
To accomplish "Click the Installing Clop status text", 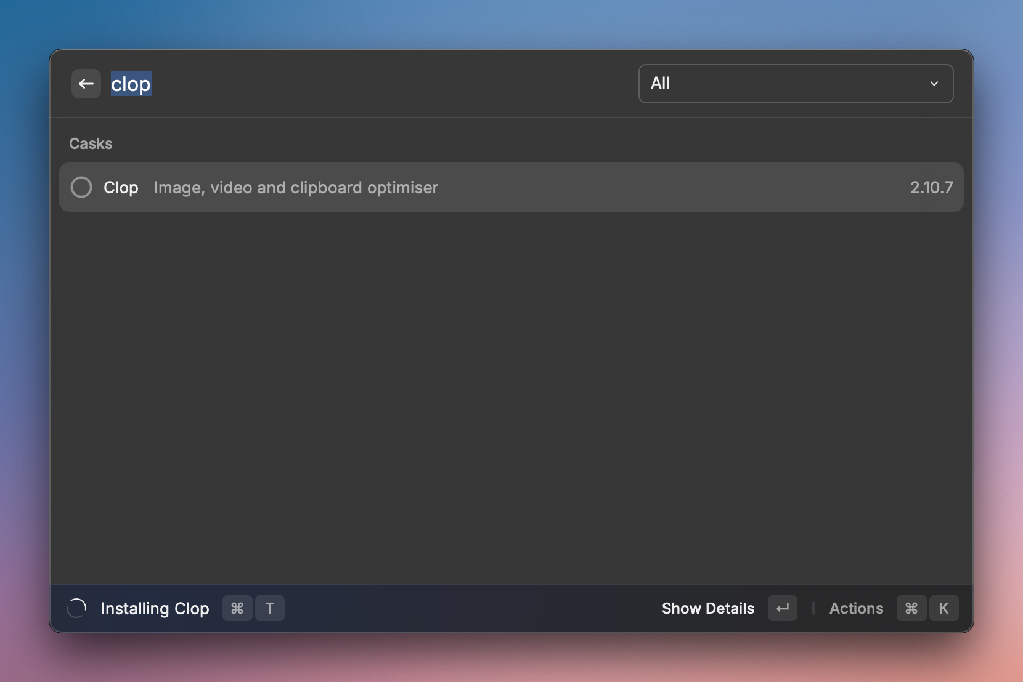I will tap(154, 609).
